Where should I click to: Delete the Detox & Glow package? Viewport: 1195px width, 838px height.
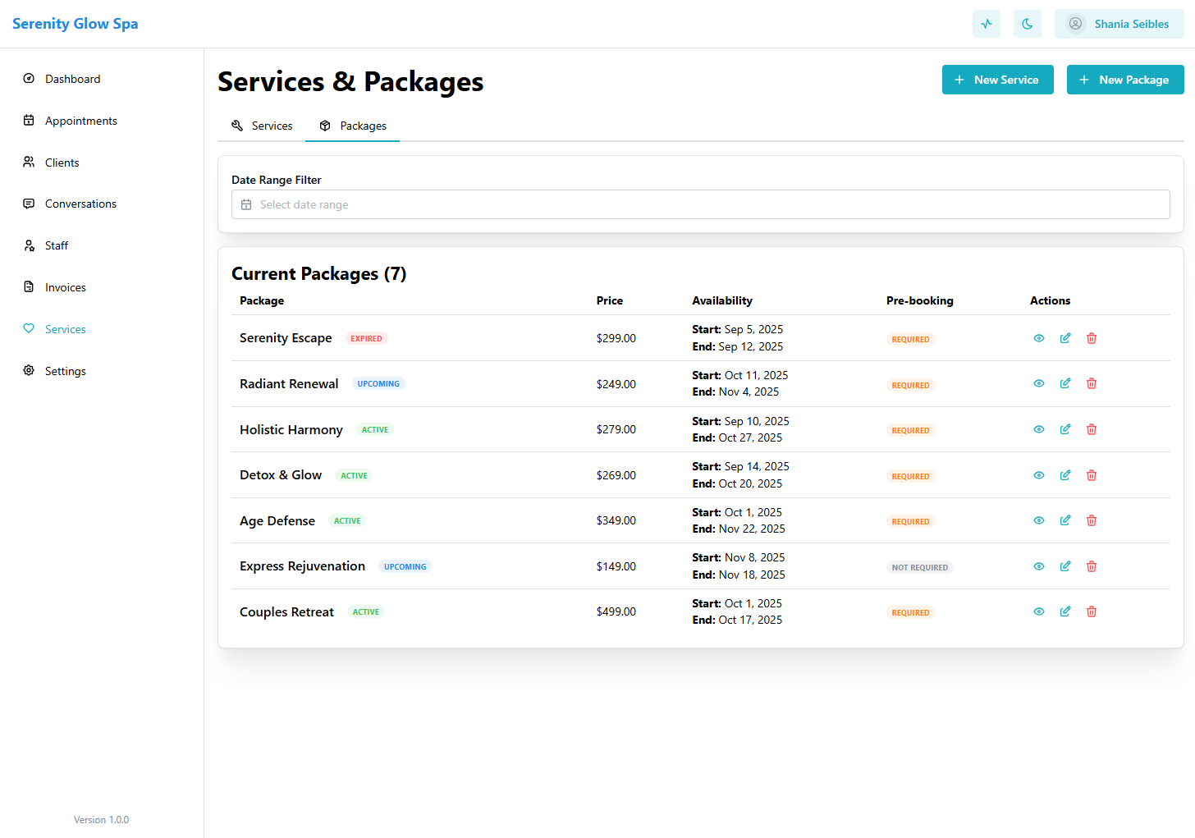(1091, 475)
